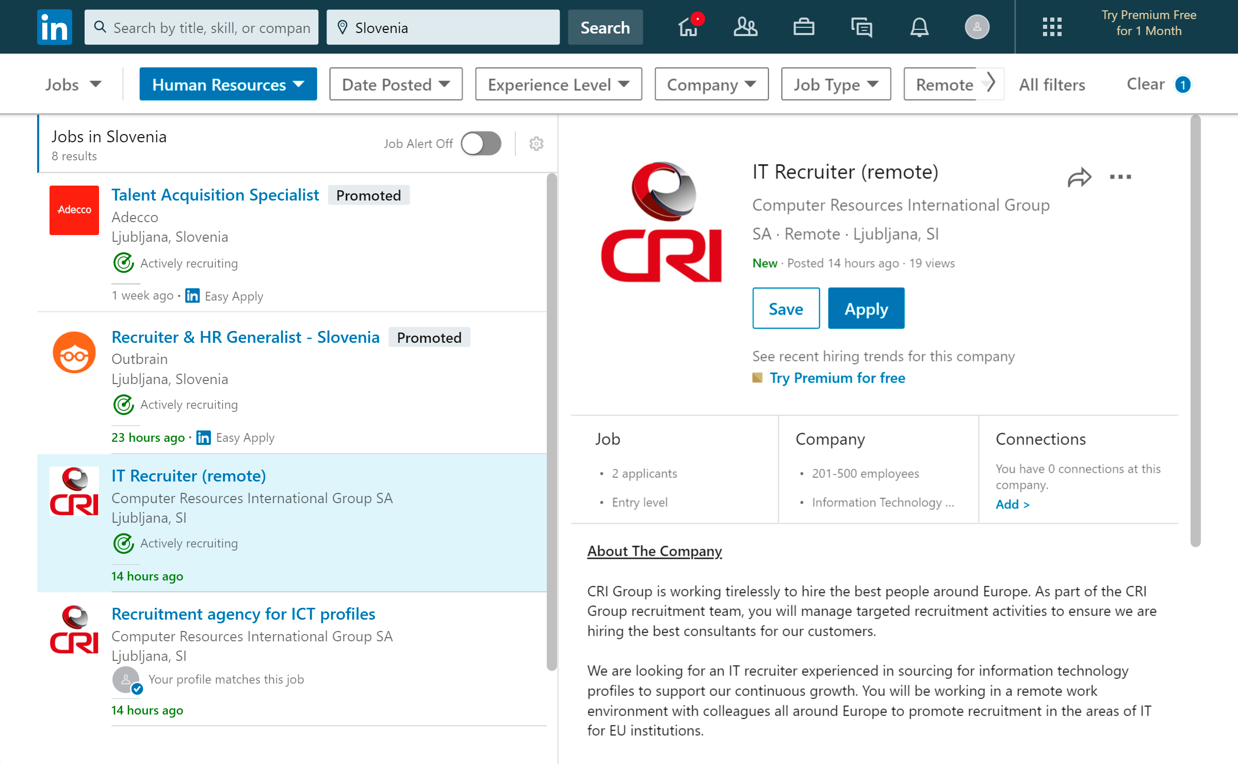Save the IT Recruiter job
The width and height of the screenshot is (1238, 764).
786,308
